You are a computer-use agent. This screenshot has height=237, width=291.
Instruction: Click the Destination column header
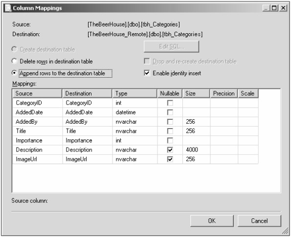[87, 93]
